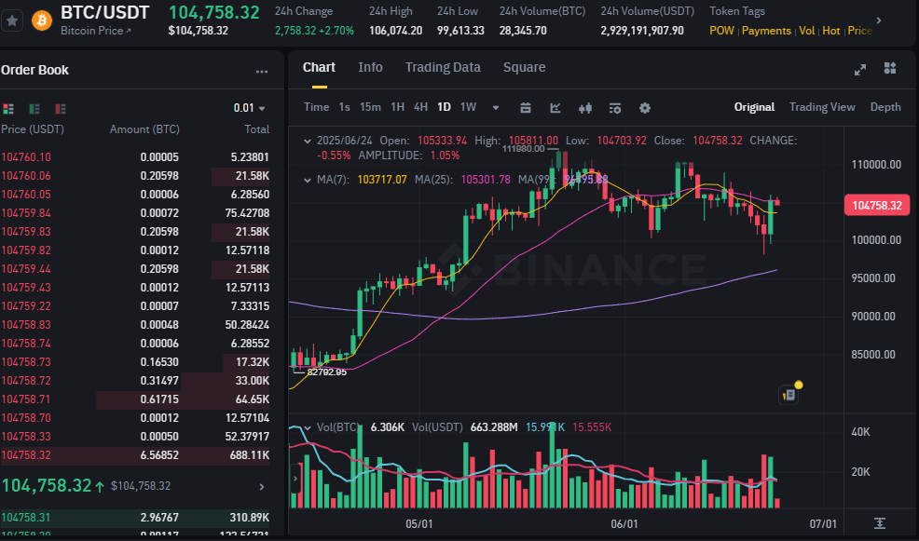919x541 pixels.
Task: Click the MA(7) value 103717.07
Action: pyautogui.click(x=382, y=180)
